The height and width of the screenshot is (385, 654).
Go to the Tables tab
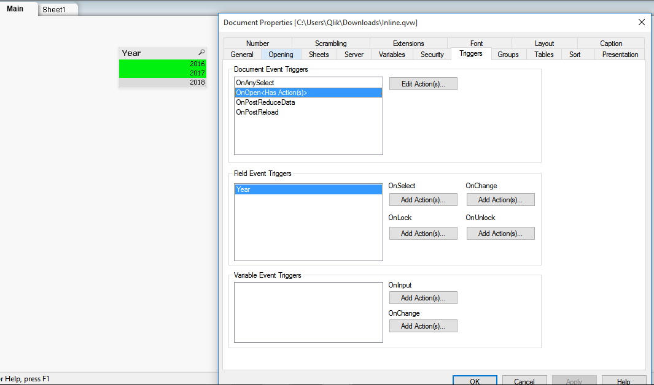[544, 55]
